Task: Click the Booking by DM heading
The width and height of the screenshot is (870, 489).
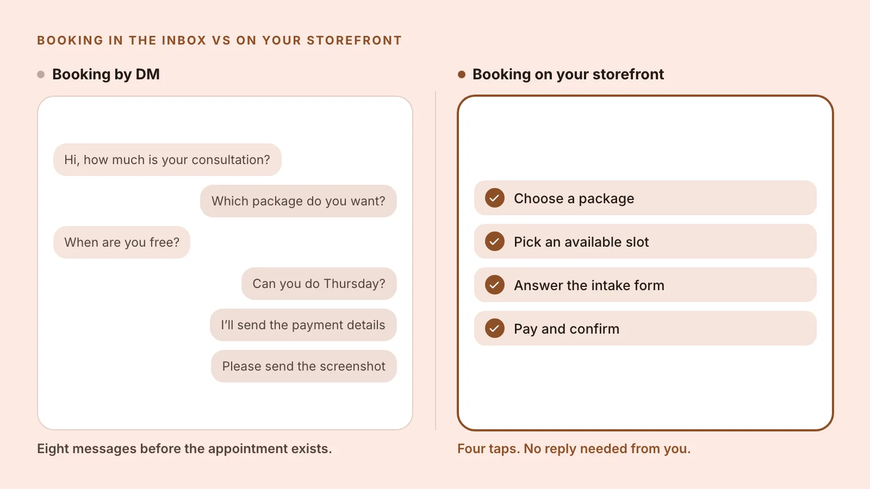Action: (106, 74)
